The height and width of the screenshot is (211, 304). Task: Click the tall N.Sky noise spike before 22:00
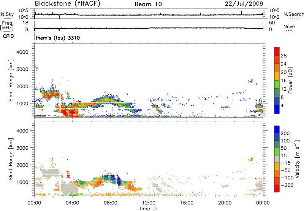pos(241,13)
